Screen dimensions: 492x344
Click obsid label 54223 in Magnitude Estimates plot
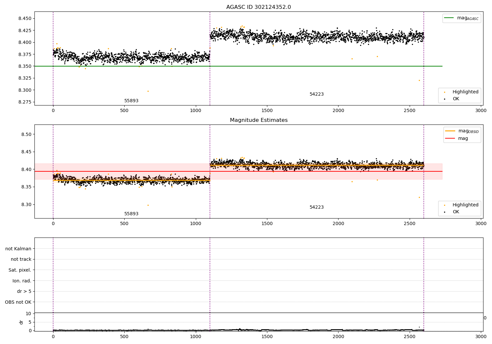(317, 207)
